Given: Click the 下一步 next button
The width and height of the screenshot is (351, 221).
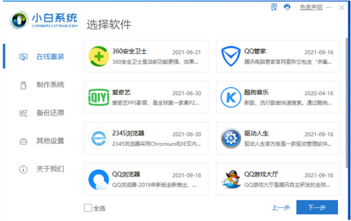Looking at the screenshot, I should 317,207.
